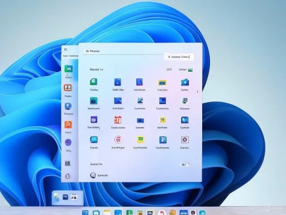Select purple circle icon in left sidebar

coord(68,142)
